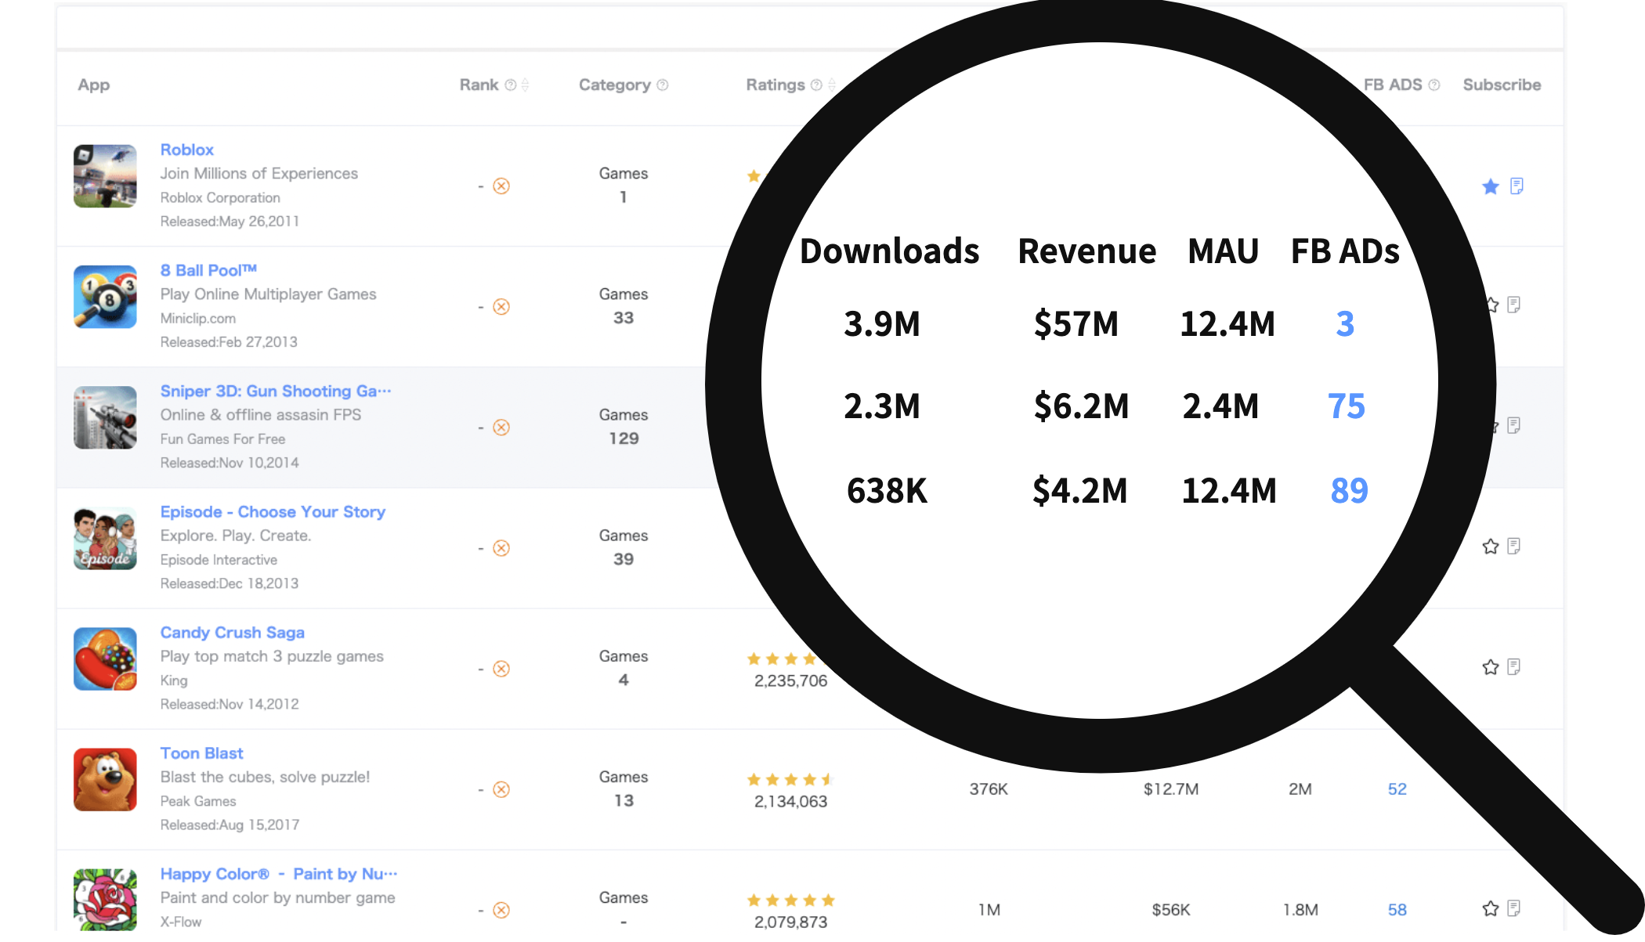Click Miniclip.com developer name
This screenshot has height=942, width=1645.
pos(197,318)
